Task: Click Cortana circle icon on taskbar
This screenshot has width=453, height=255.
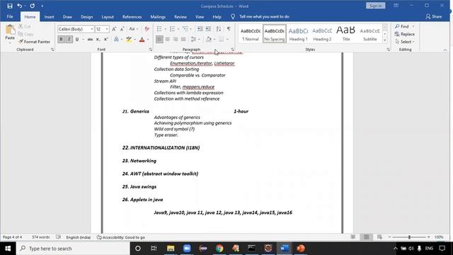Action: (x=138, y=249)
